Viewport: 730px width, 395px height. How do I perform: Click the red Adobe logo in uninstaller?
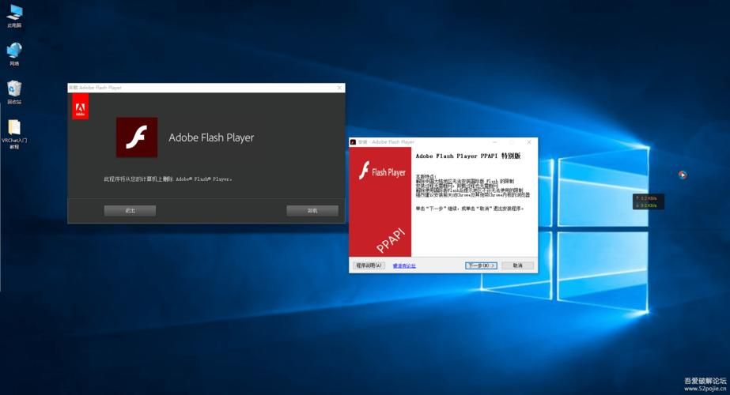[80, 108]
